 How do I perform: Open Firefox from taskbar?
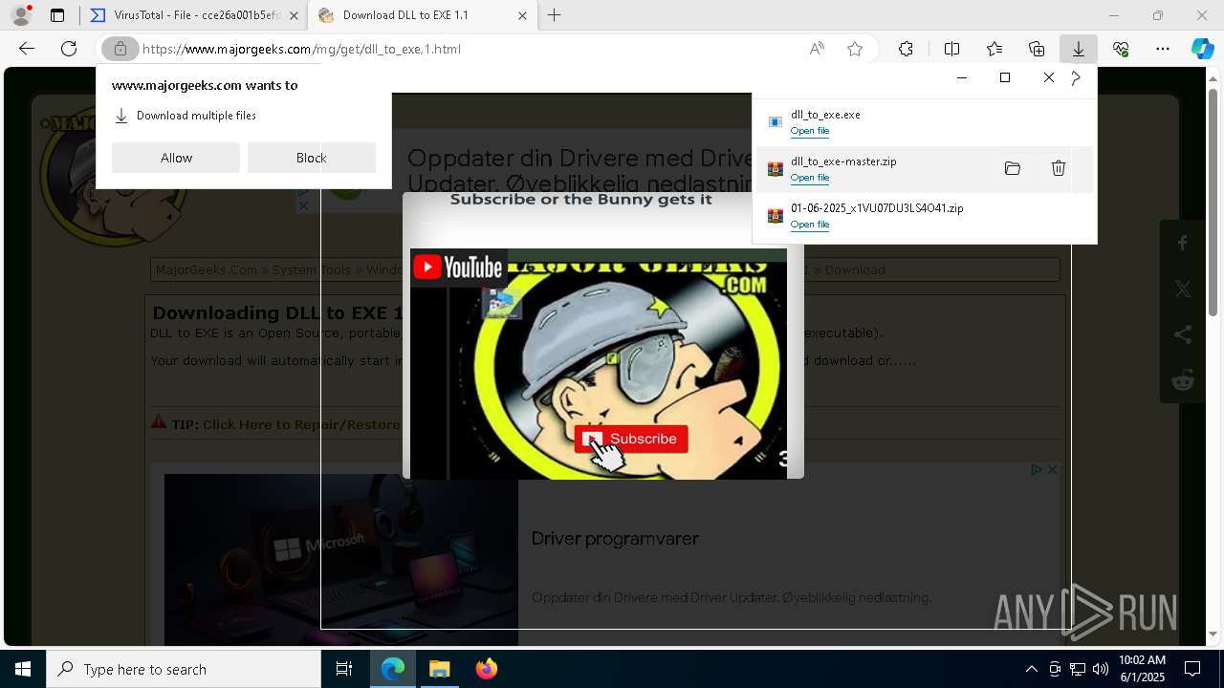tap(486, 669)
